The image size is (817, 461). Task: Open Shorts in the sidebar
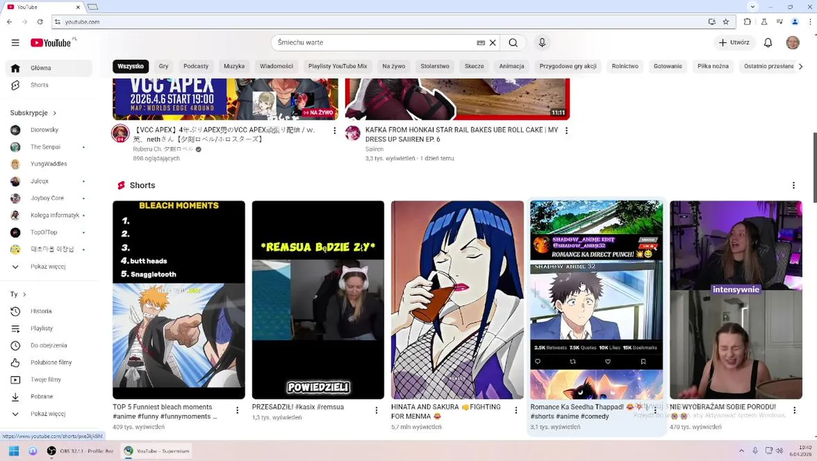pos(49,85)
